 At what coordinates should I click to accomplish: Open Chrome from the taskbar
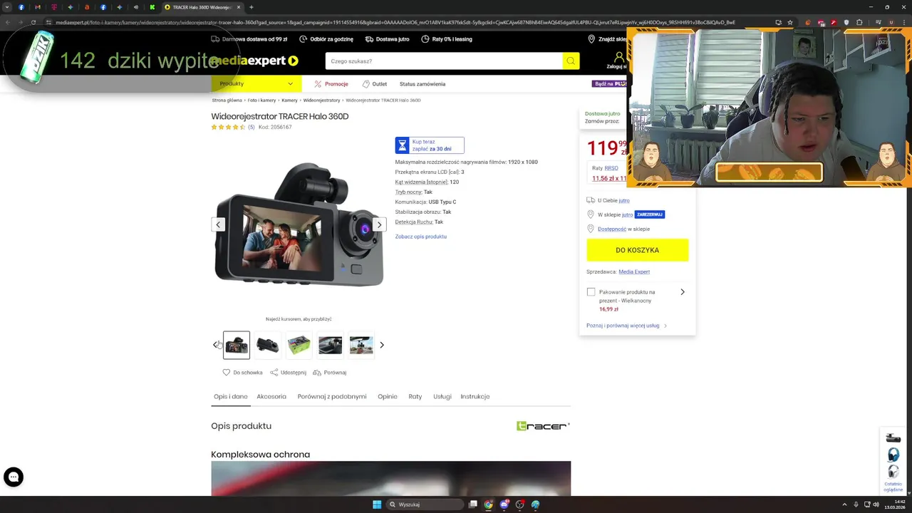(x=489, y=504)
